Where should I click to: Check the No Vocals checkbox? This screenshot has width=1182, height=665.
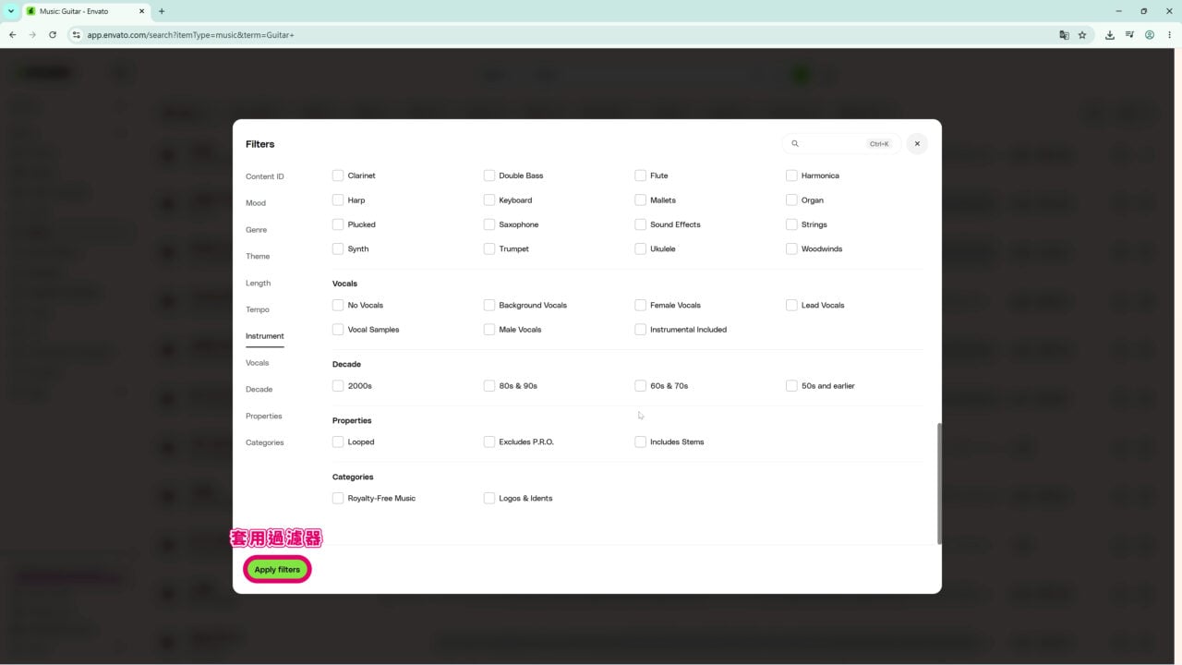(x=338, y=305)
